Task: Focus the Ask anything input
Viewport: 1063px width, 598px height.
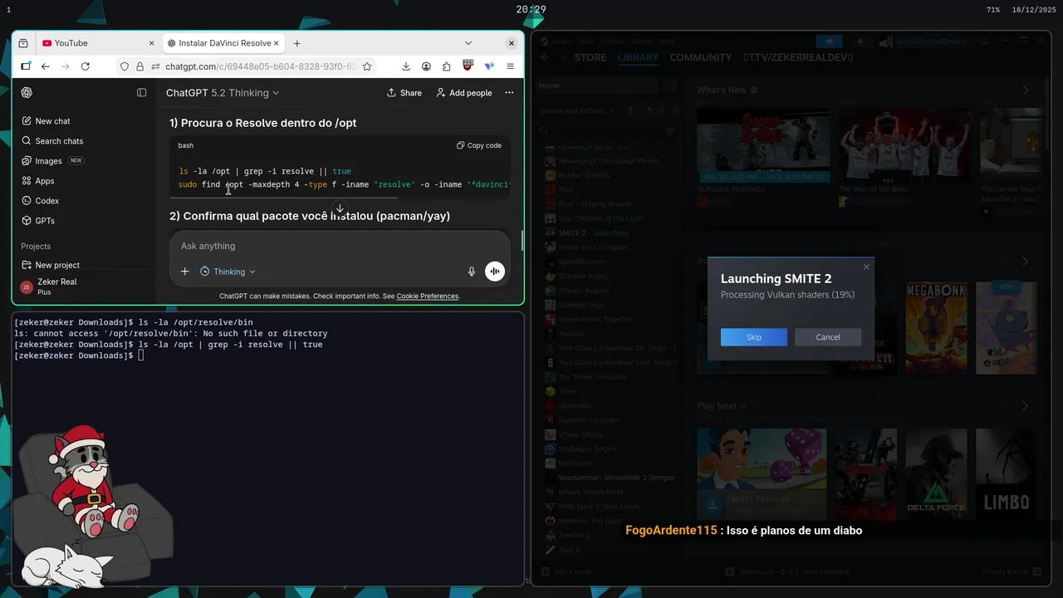Action: coord(340,246)
